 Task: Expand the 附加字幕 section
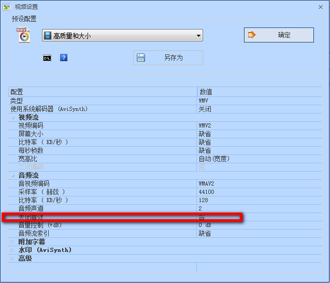(13, 242)
